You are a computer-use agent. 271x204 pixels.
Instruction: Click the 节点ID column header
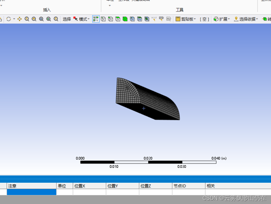[x=188, y=186]
